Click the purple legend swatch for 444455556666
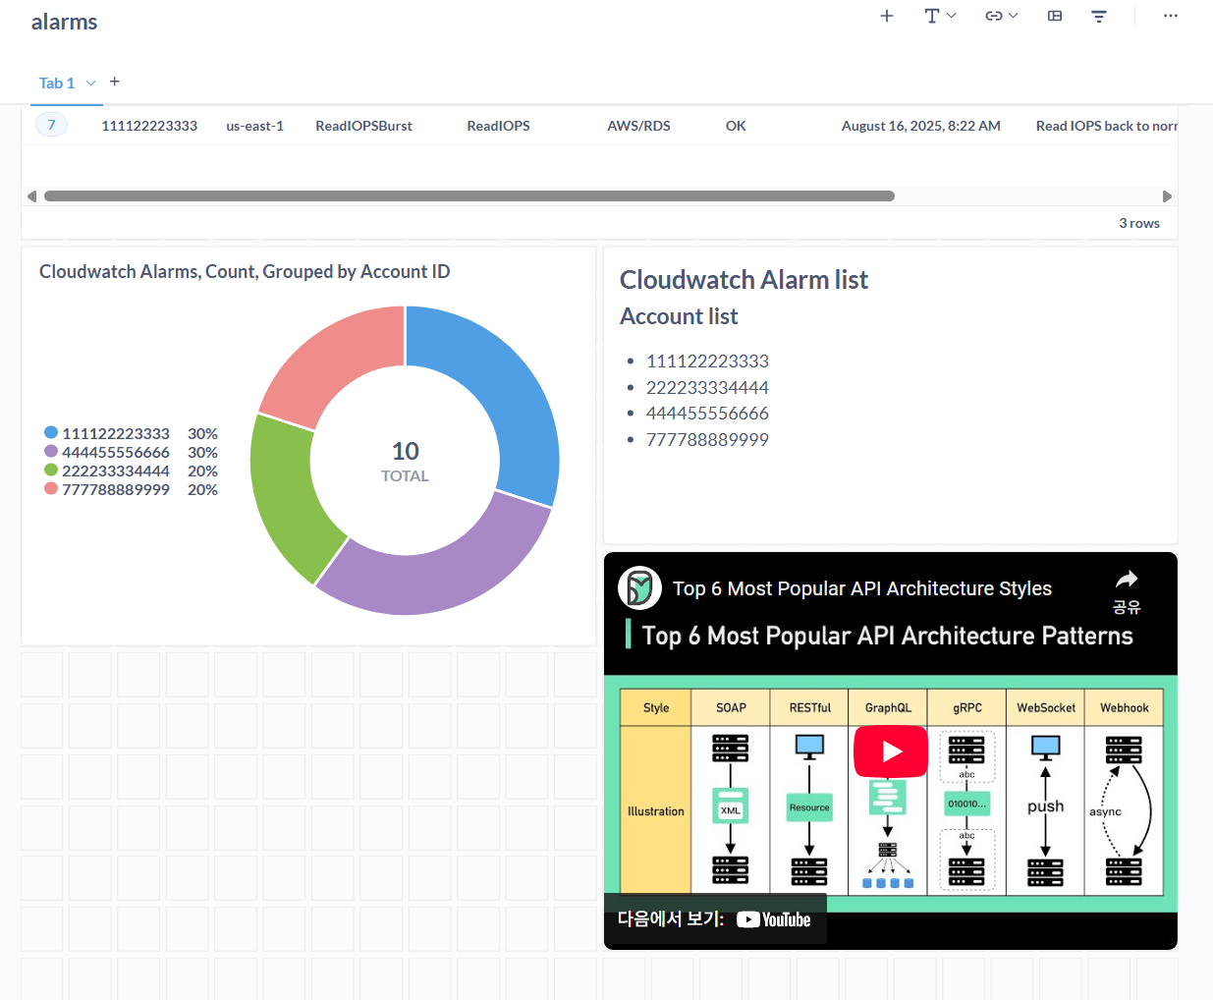 coord(51,451)
